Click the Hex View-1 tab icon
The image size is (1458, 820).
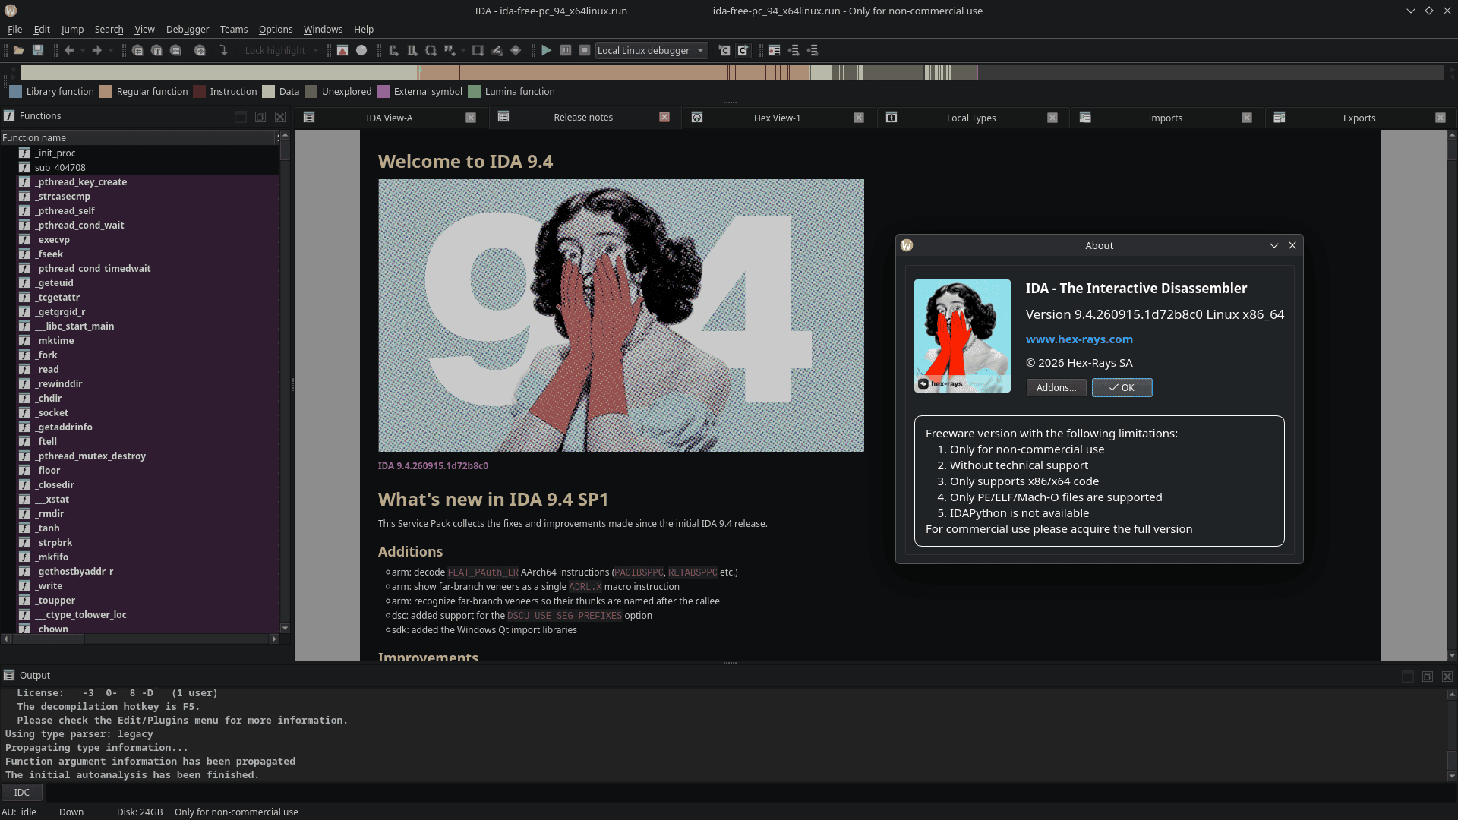tap(697, 117)
